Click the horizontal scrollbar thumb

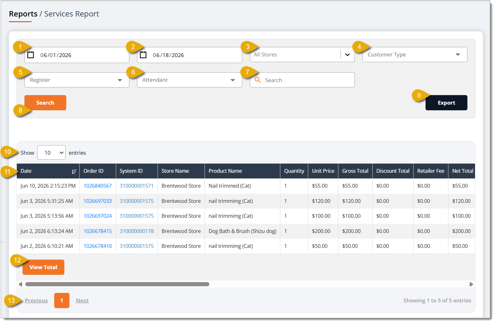point(117,284)
